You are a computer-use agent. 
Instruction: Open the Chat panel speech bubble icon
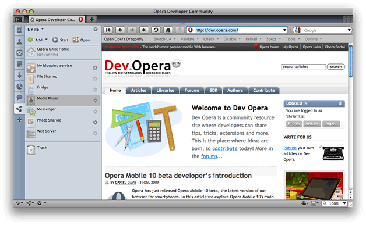pyautogui.click(x=19, y=97)
